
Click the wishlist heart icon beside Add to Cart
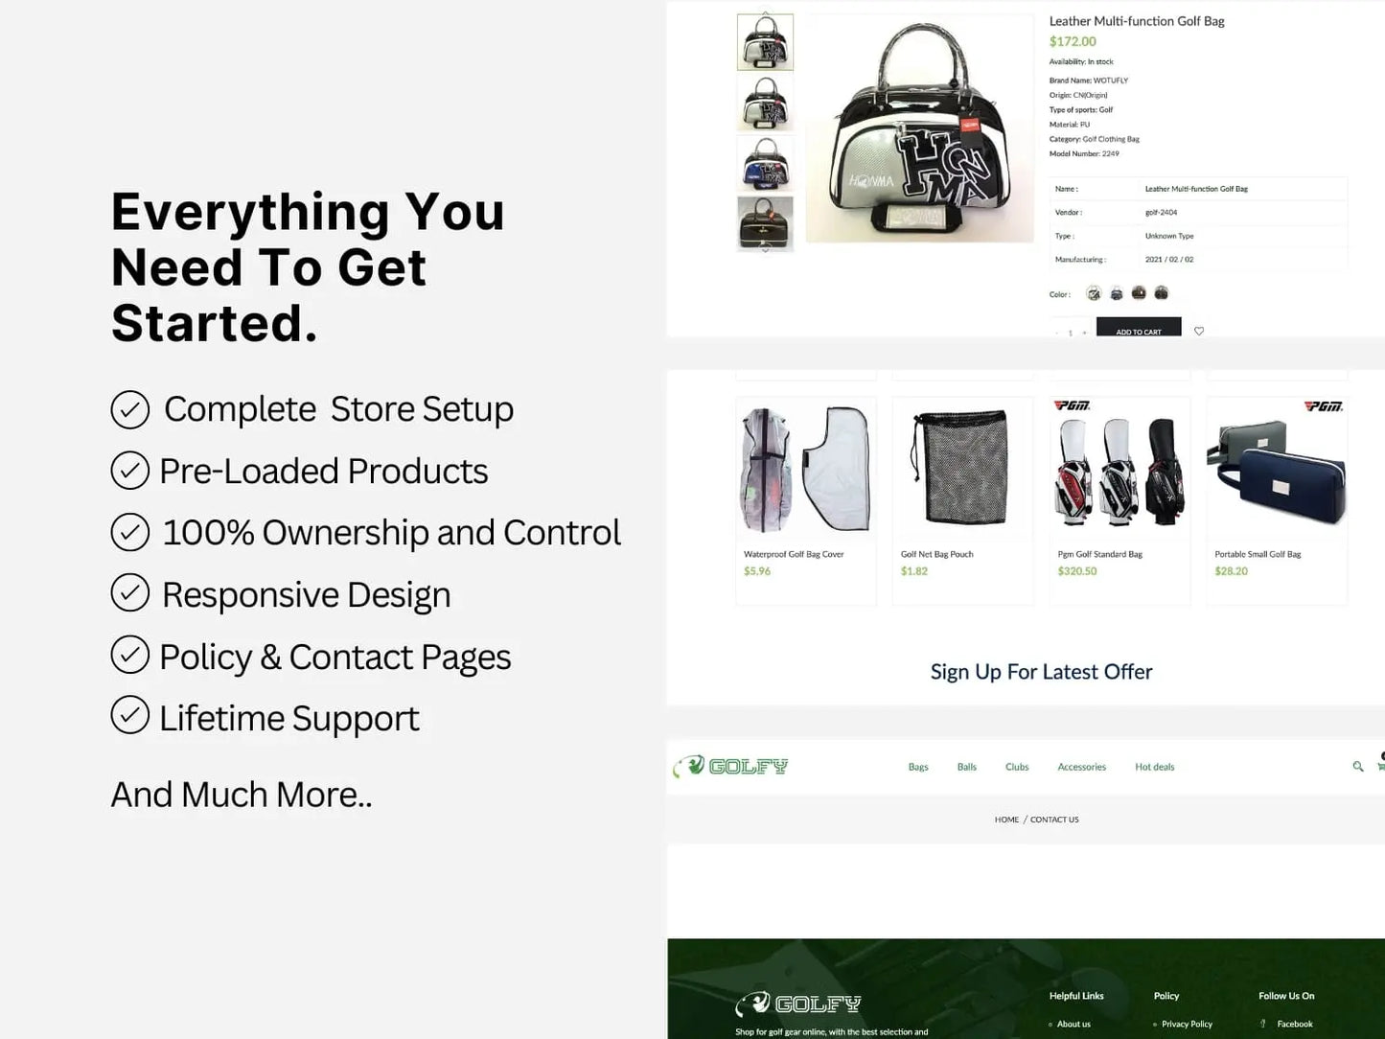pos(1199,331)
